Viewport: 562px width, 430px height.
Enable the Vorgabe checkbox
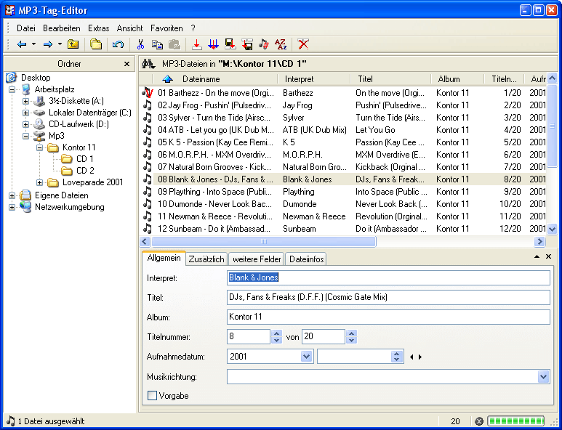[x=153, y=396]
